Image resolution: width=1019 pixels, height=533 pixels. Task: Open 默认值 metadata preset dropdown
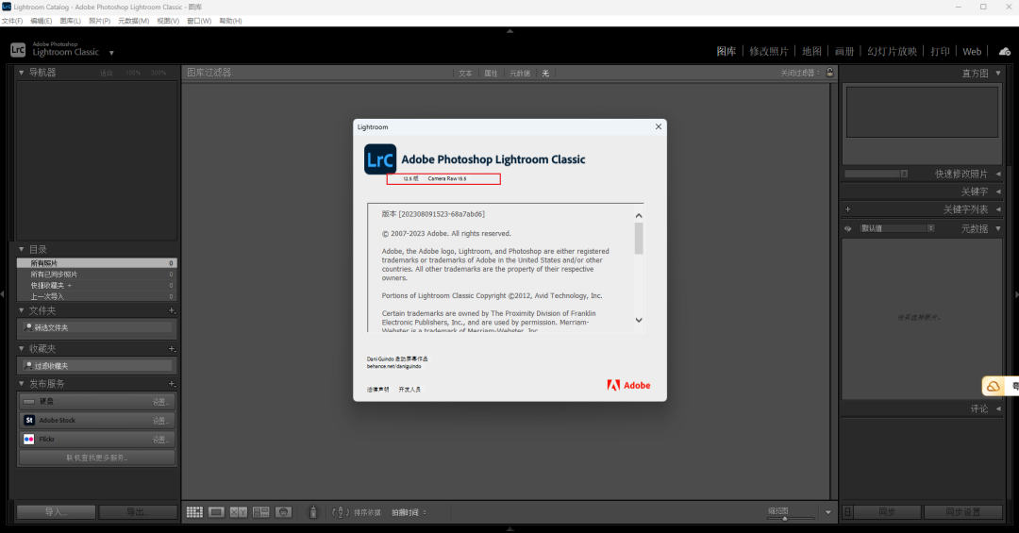(897, 229)
